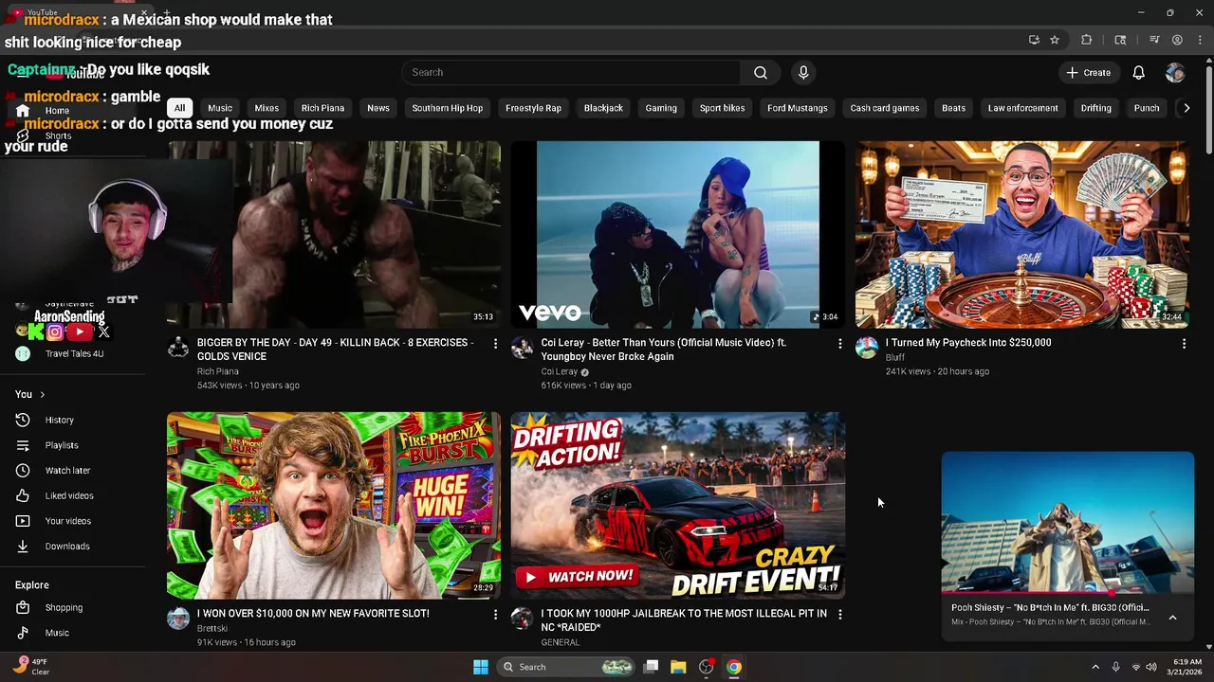Open the Rich Piana channel avatar
Image resolution: width=1214 pixels, height=682 pixels.
tap(178, 348)
